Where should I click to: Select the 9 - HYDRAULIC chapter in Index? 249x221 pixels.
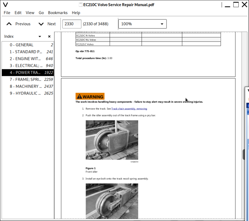tap(26, 93)
